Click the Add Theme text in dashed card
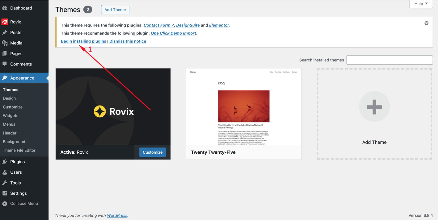The image size is (438, 220). (x=374, y=142)
